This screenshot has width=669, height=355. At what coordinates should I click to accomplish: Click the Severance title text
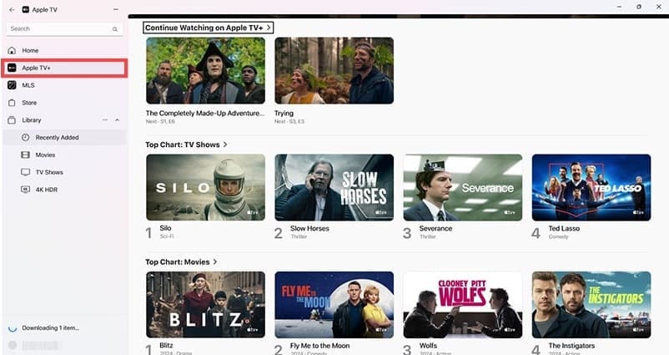[435, 229]
